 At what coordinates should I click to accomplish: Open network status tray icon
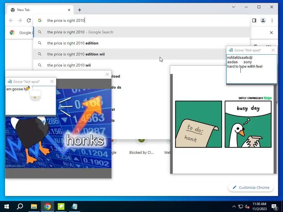click(x=241, y=206)
